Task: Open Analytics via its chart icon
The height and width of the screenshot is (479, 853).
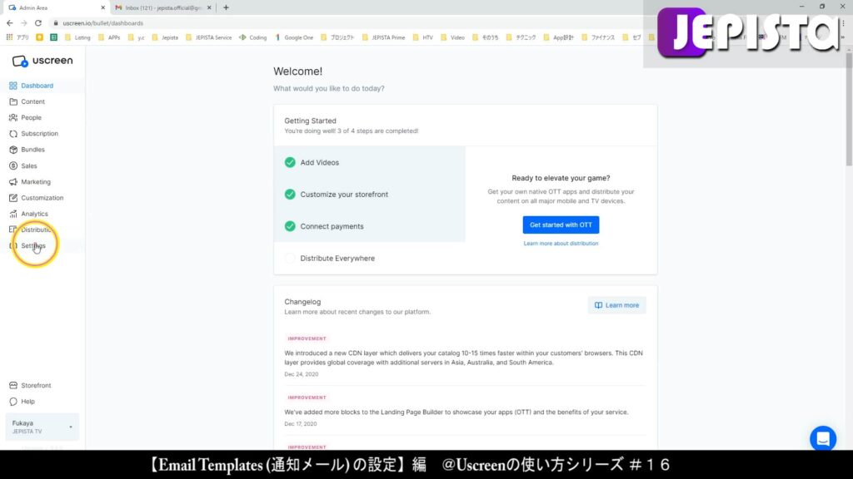Action: tap(13, 214)
